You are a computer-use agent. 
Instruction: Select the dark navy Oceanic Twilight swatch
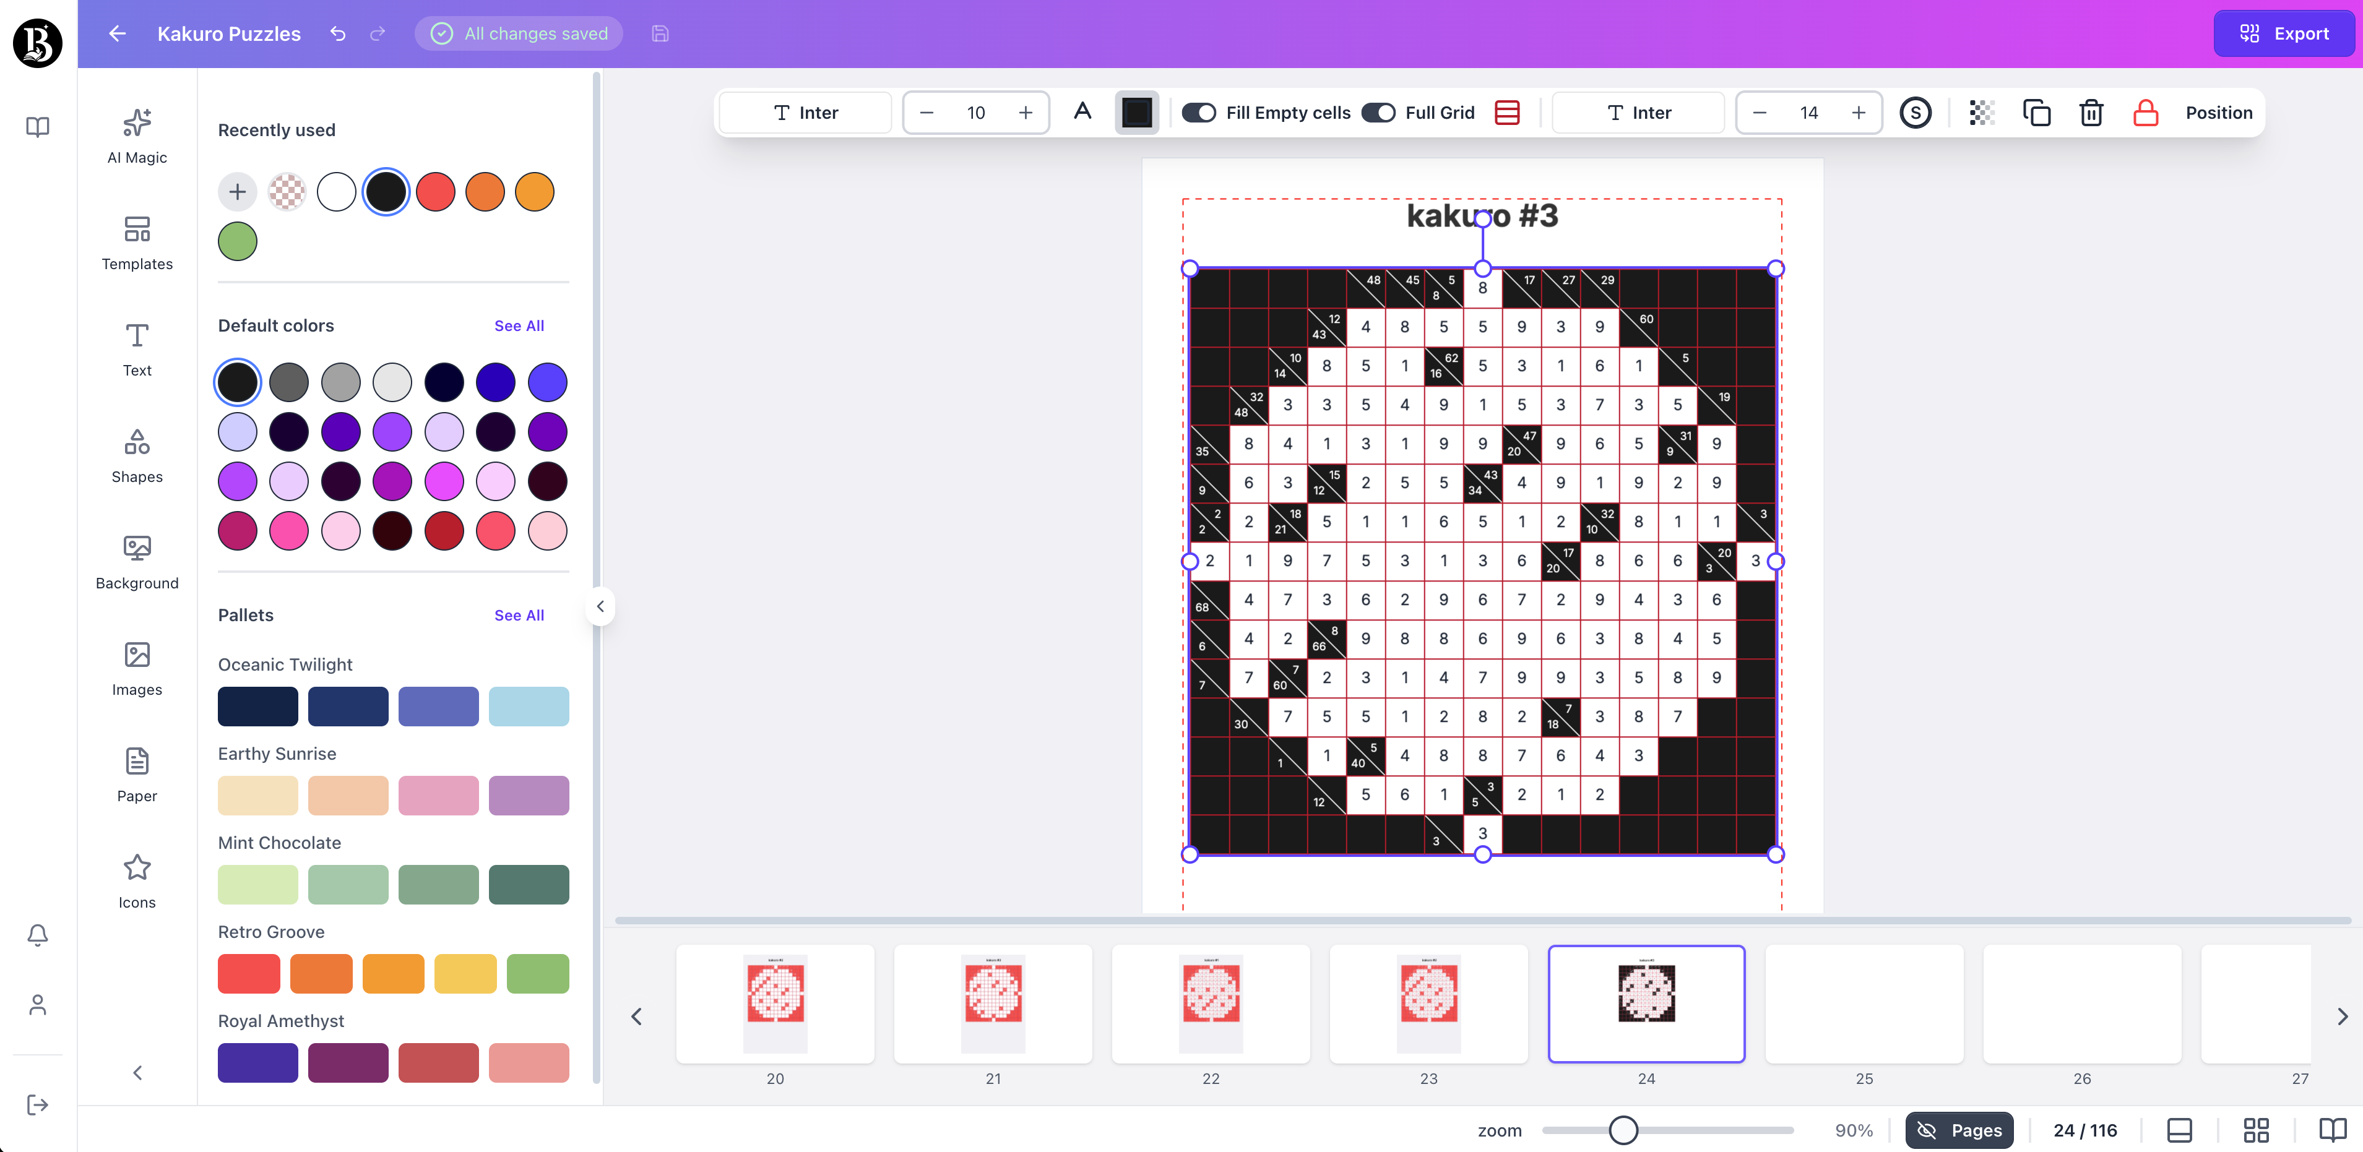coord(257,707)
